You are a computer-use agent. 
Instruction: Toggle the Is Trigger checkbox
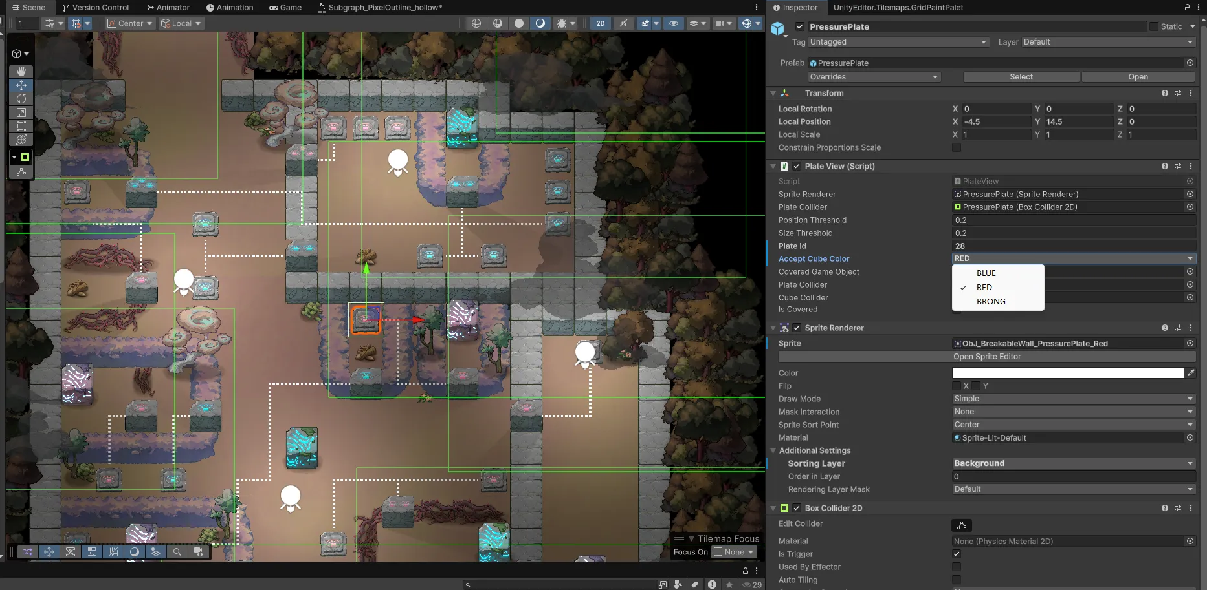957,554
